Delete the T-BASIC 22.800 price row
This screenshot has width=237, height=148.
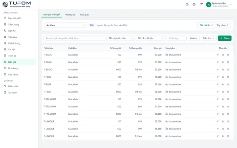[228, 70]
